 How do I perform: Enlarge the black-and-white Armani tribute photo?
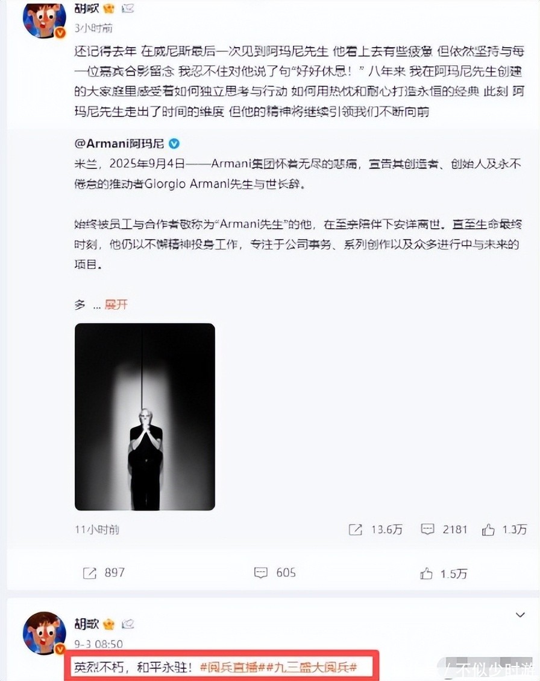click(145, 417)
